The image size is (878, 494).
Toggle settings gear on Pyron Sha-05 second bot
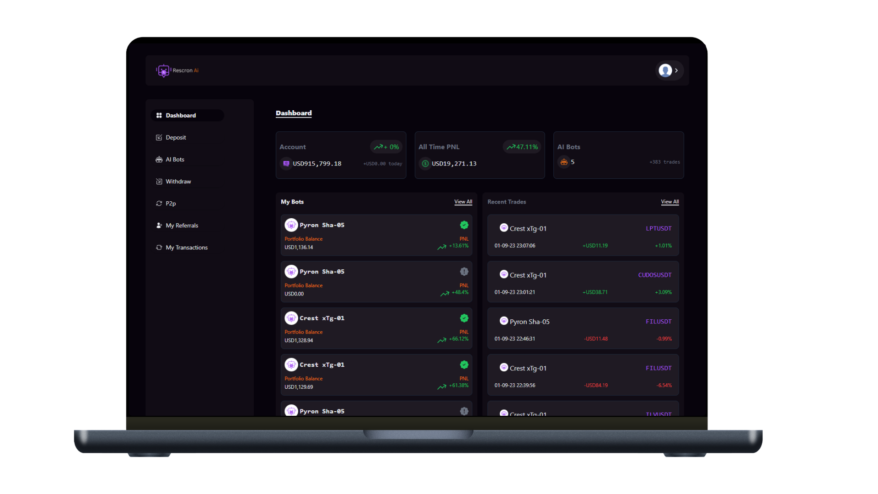pos(463,271)
